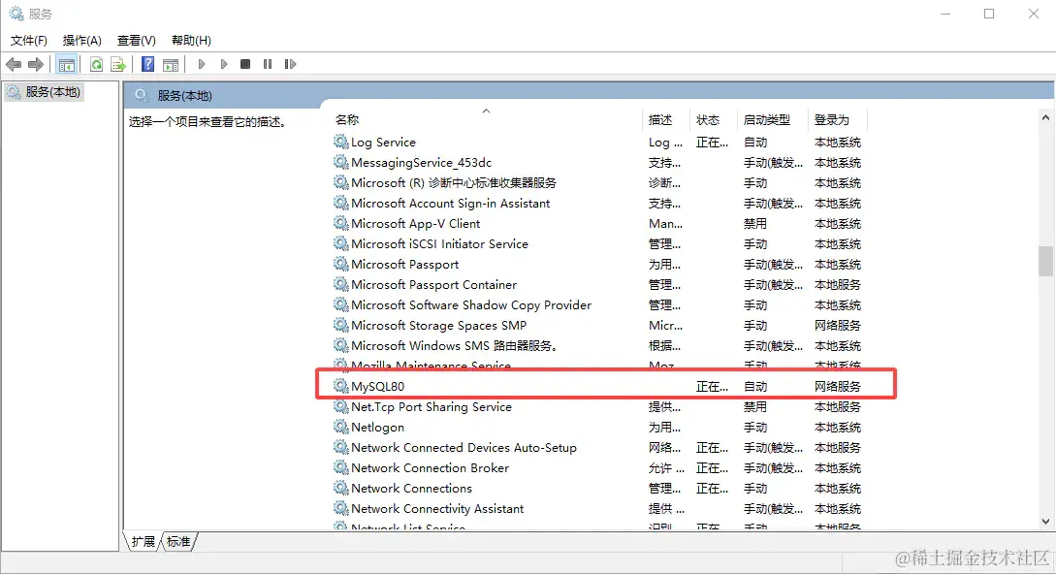Stop the service using the black square icon
Screen dimensions: 1056x574
click(x=246, y=64)
